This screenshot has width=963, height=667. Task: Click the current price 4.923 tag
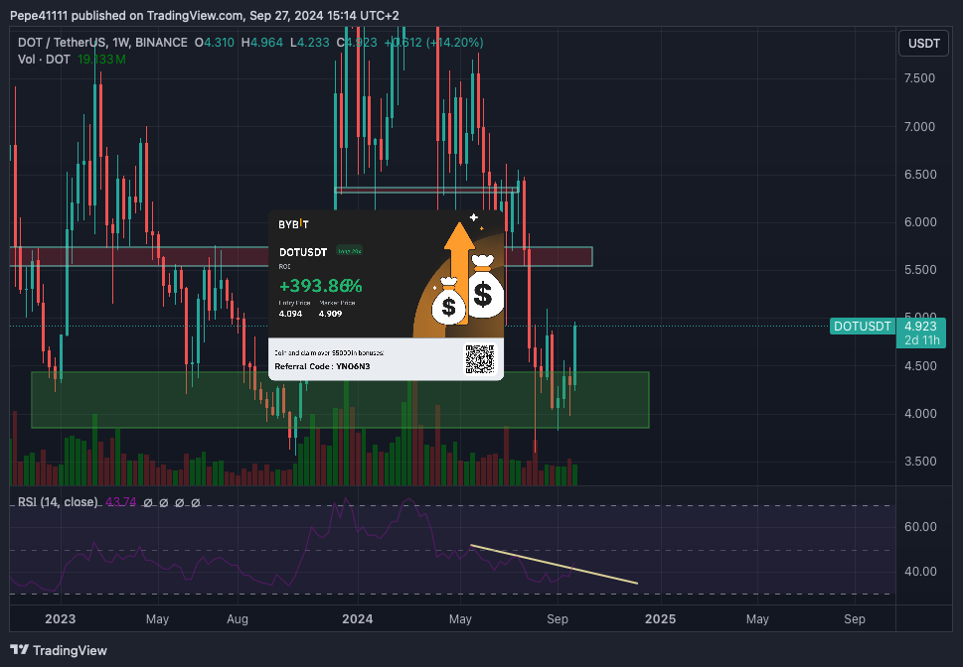point(920,327)
